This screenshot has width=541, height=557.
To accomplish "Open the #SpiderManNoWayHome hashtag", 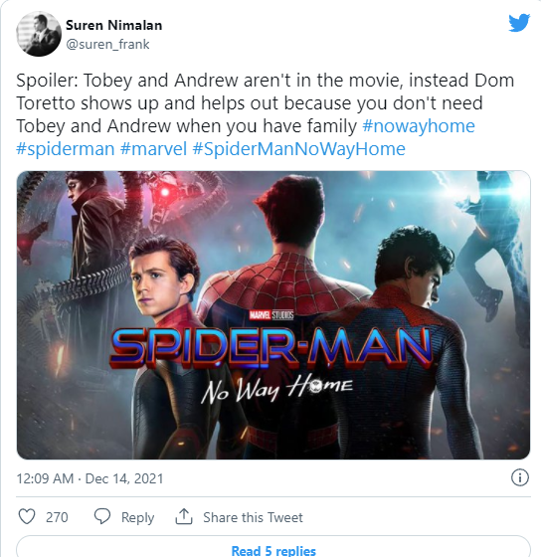I will click(x=298, y=149).
